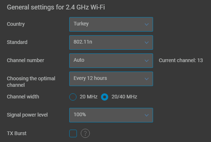Image resolution: width=211 pixels, height=142 pixels.
Task: Click the chevron arrow in Standard field
Action: (x=146, y=42)
